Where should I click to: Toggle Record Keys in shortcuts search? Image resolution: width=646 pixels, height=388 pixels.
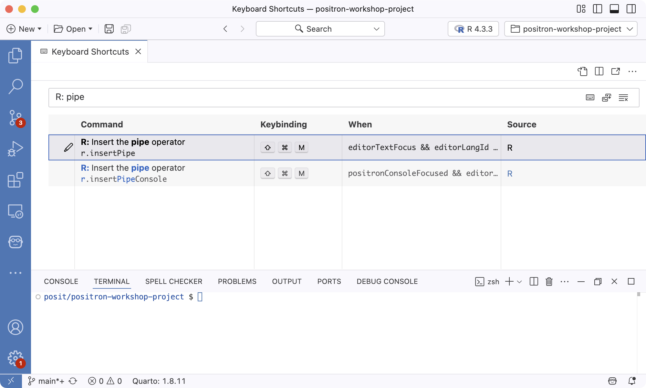click(x=590, y=97)
